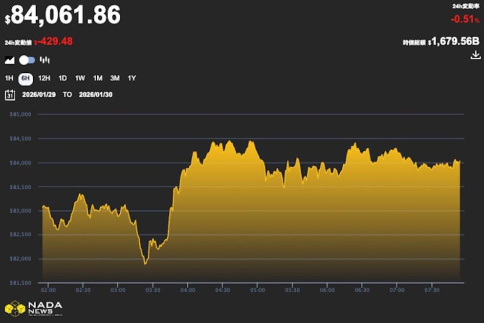Screen dimensions: 484x323
Task: Click the market cap value 1,679.56B
Action: pos(454,42)
